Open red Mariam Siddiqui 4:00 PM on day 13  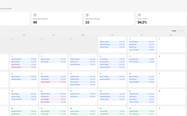pyautogui.click(x=53, y=82)
